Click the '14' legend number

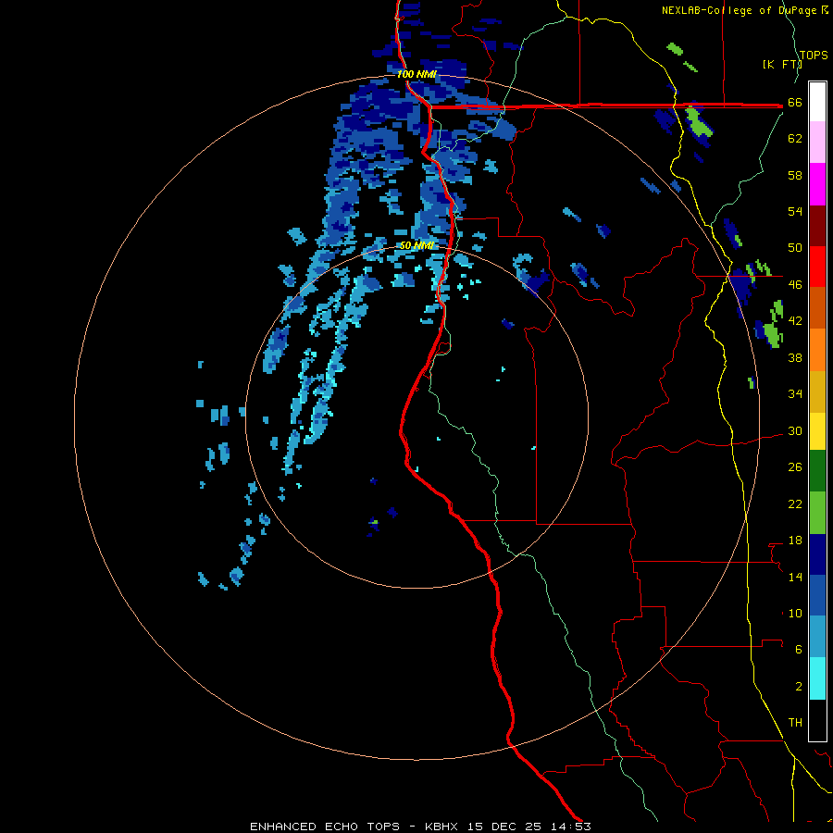(x=795, y=577)
